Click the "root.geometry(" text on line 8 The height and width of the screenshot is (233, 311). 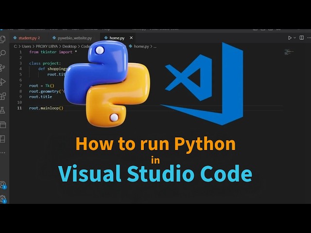click(45, 91)
